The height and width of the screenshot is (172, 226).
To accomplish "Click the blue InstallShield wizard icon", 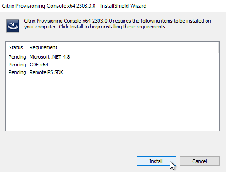I will 13,26.
